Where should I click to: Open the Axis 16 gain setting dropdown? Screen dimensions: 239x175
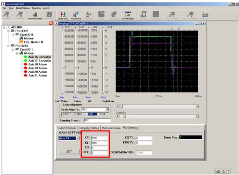pyautogui.click(x=78, y=138)
